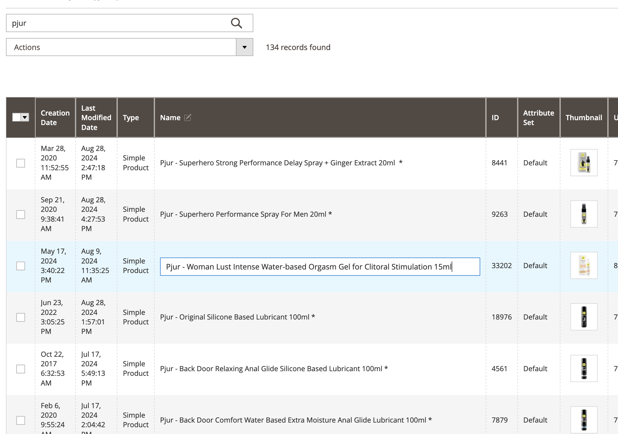
Task: Sort by the Creation Date column header
Action: tap(55, 117)
